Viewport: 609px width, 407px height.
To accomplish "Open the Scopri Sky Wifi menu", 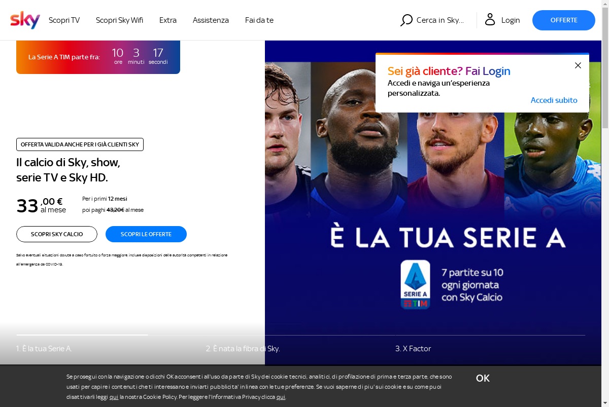I will point(119,20).
